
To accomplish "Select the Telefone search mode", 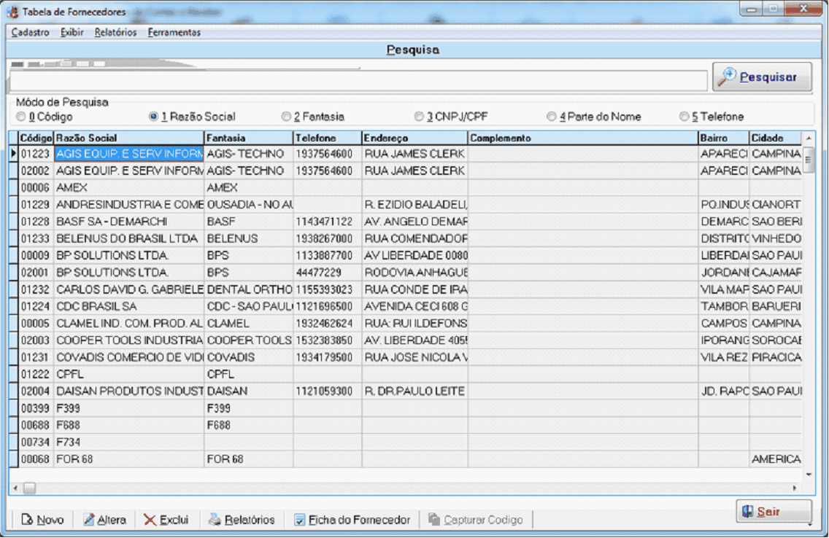I will pos(684,117).
